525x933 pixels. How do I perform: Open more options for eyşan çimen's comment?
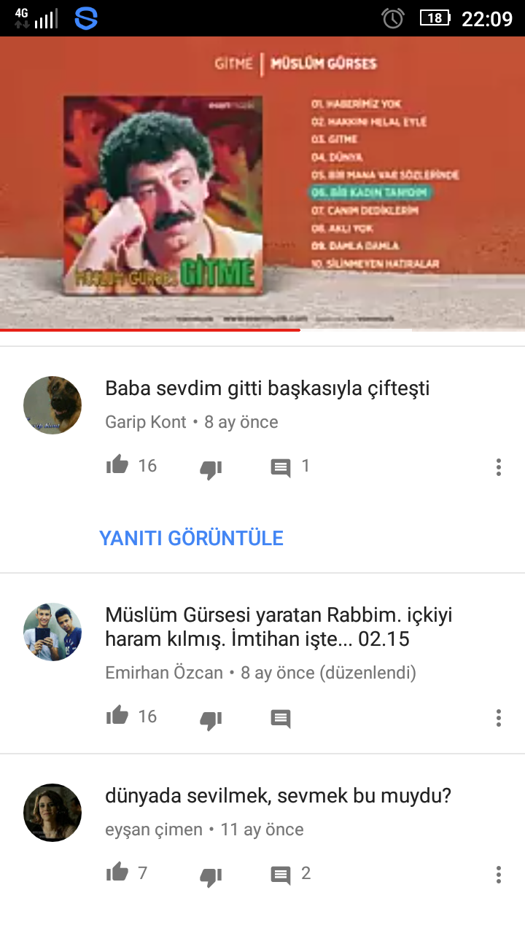click(499, 875)
